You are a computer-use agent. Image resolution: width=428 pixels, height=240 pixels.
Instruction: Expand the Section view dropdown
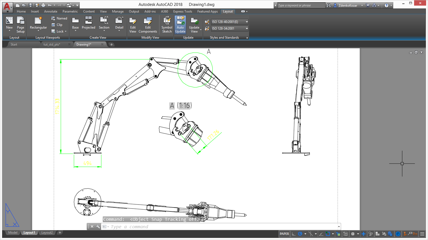104,31
